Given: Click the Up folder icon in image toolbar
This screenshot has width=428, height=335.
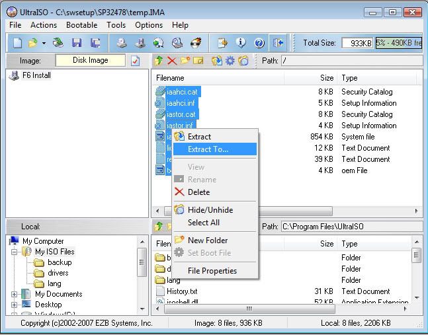Looking at the screenshot, I should click(x=159, y=61).
